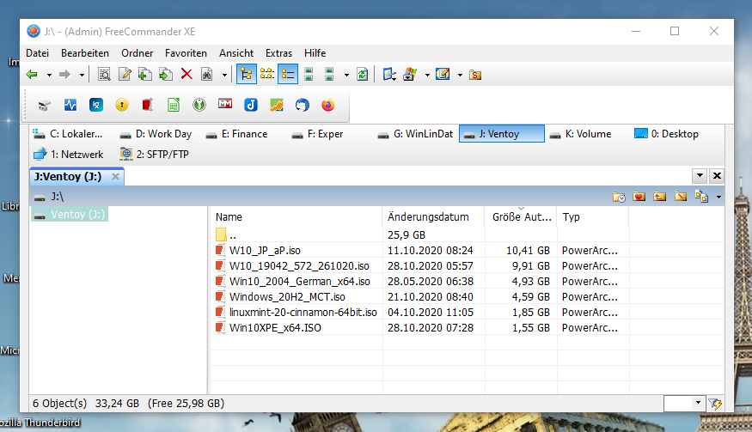Viewport: 752px width, 432px height.
Task: Switch to the second thumbnails view icon
Action: click(x=329, y=75)
